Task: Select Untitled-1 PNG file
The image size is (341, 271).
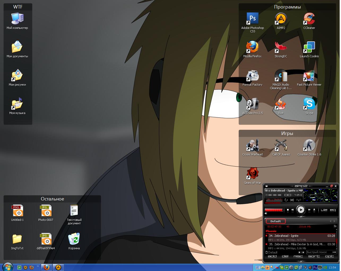Action: [x=17, y=213]
